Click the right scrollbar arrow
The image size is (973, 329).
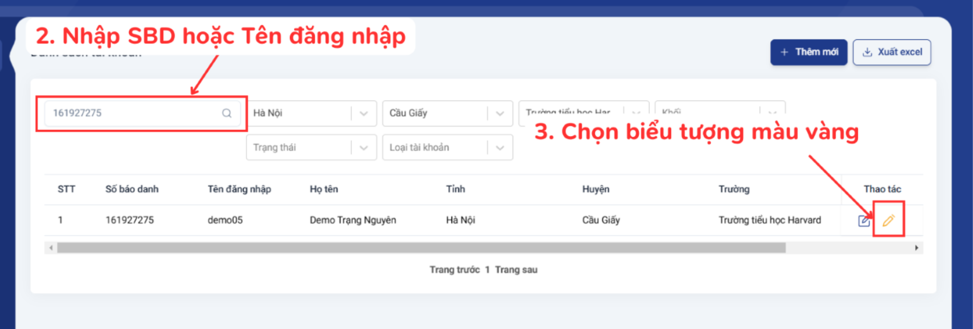pos(916,248)
